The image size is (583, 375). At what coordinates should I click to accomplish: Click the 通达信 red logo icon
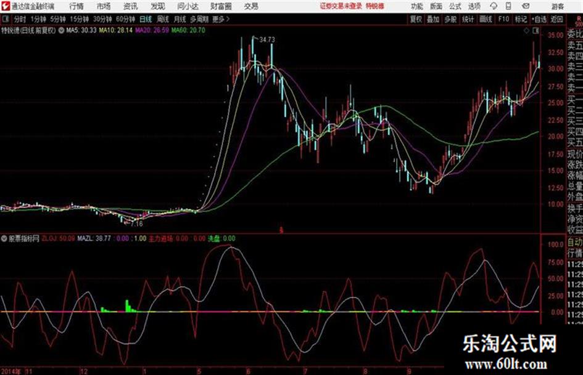click(x=5, y=6)
